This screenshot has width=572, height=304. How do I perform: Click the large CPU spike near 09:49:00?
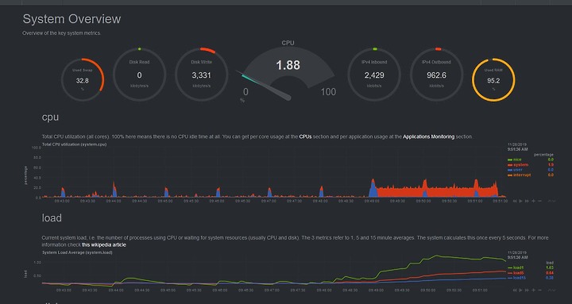(x=373, y=187)
